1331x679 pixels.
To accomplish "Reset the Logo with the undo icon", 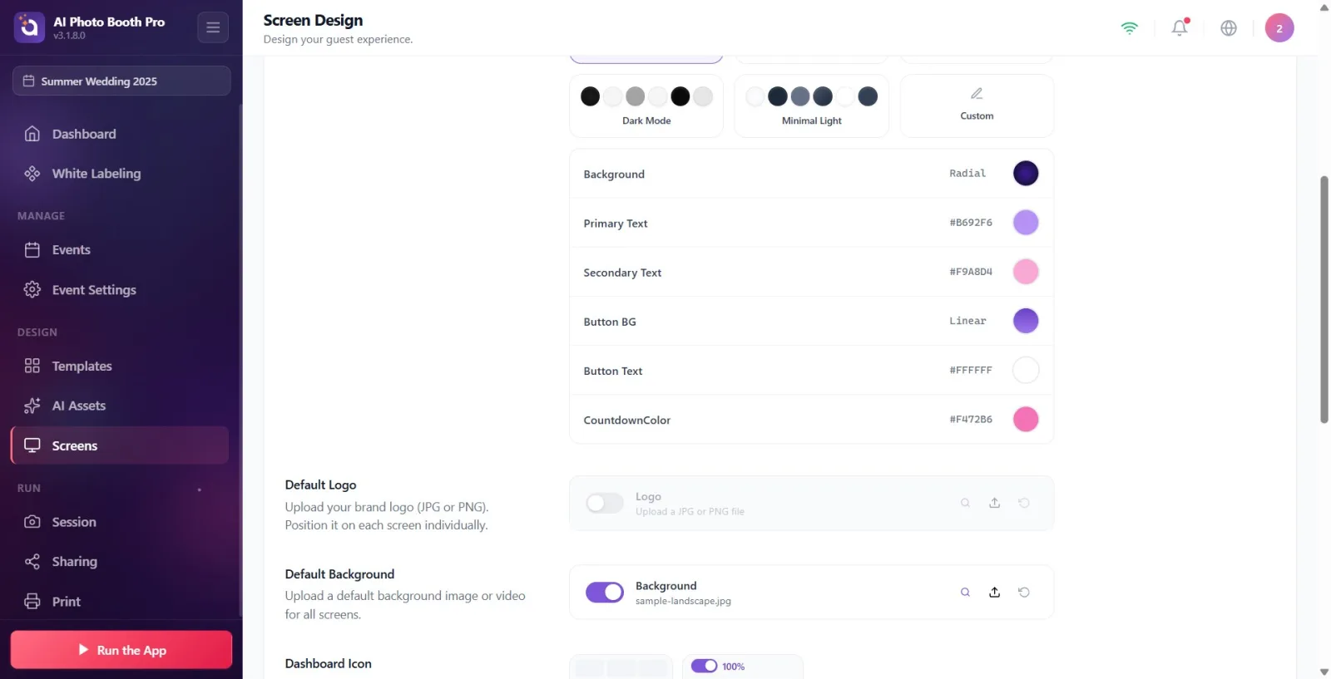I will (x=1024, y=503).
